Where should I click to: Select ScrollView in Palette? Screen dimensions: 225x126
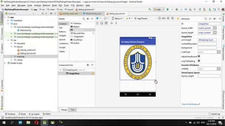pos(78,40)
